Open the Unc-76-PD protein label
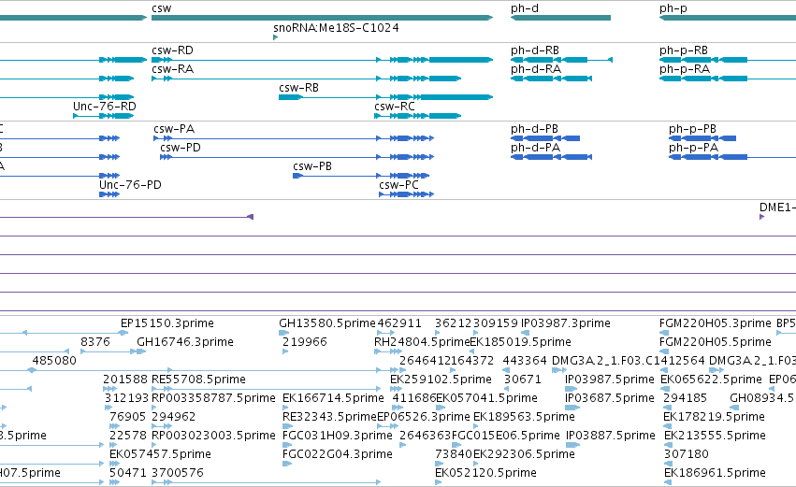The width and height of the screenshot is (796, 487). (x=130, y=185)
